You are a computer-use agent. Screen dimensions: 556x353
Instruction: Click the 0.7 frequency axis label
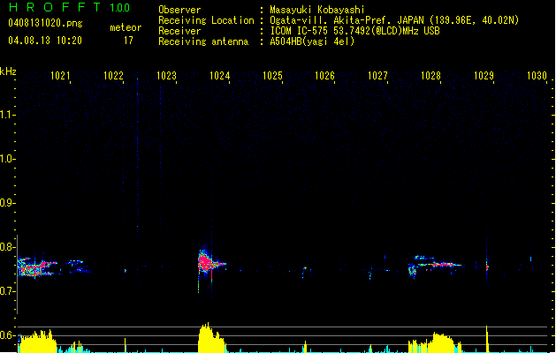pyautogui.click(x=7, y=291)
